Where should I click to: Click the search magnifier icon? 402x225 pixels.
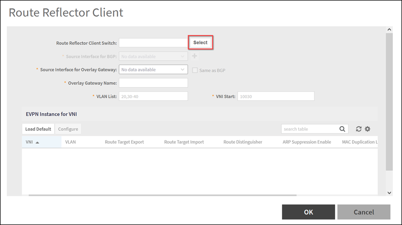342,129
